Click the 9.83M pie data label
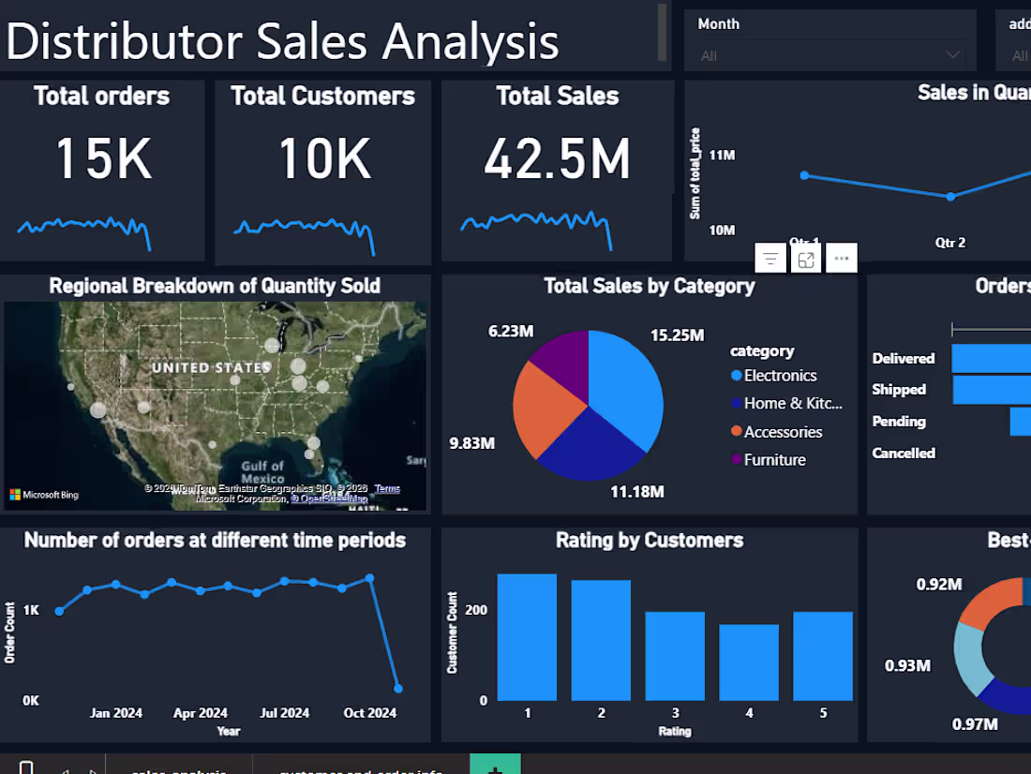Screen dimensions: 1031x774 471,443
